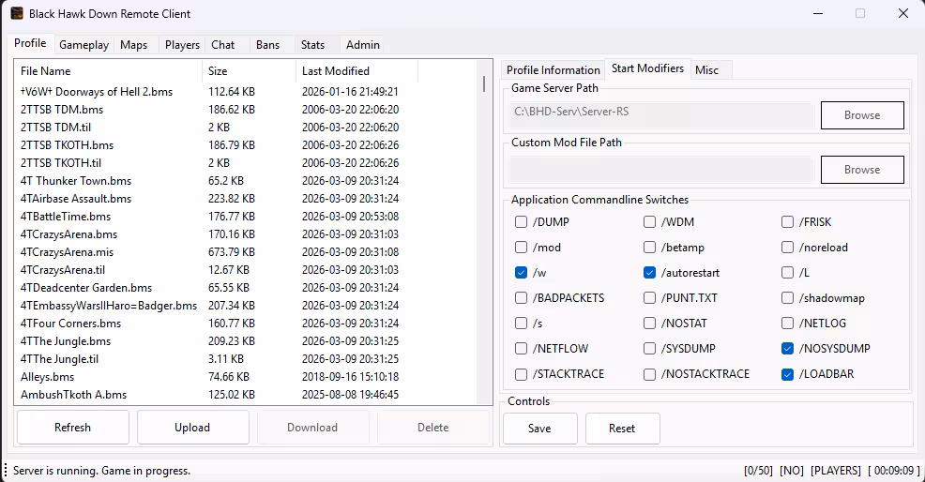Screen dimensions: 925x482
Task: Switch to Profile Information tab
Action: 553,70
